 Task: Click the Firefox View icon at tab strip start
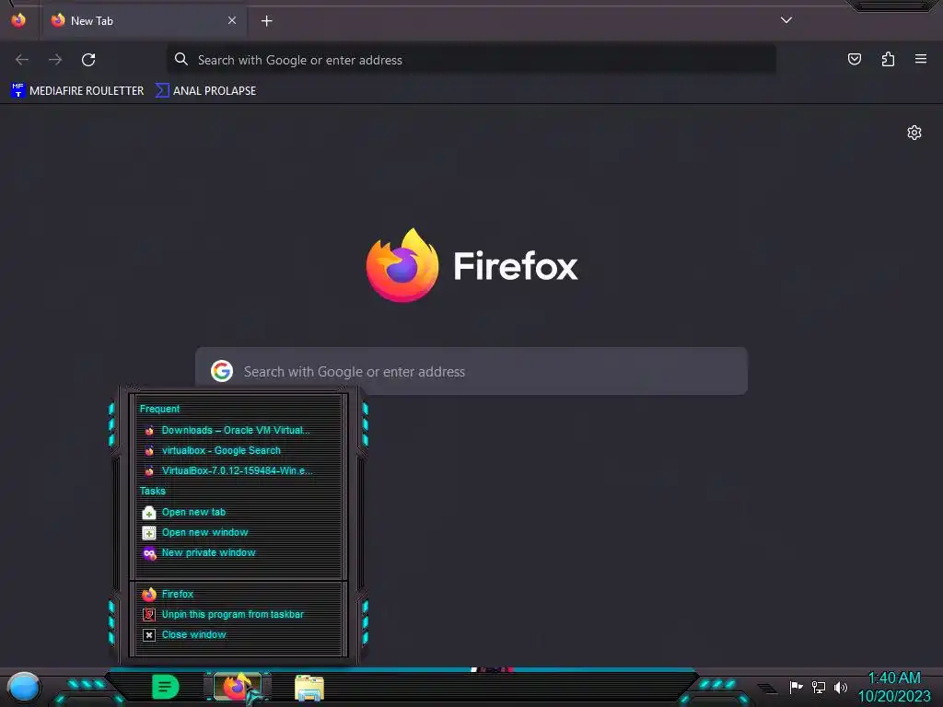18,20
